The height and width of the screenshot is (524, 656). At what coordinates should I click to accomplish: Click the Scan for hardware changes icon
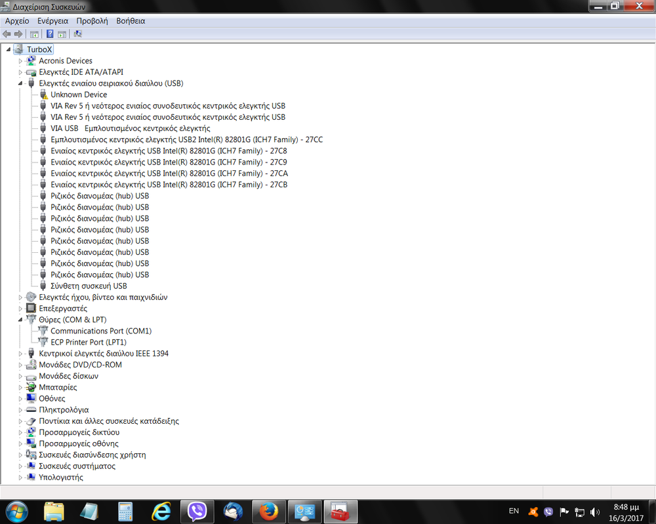click(x=78, y=34)
